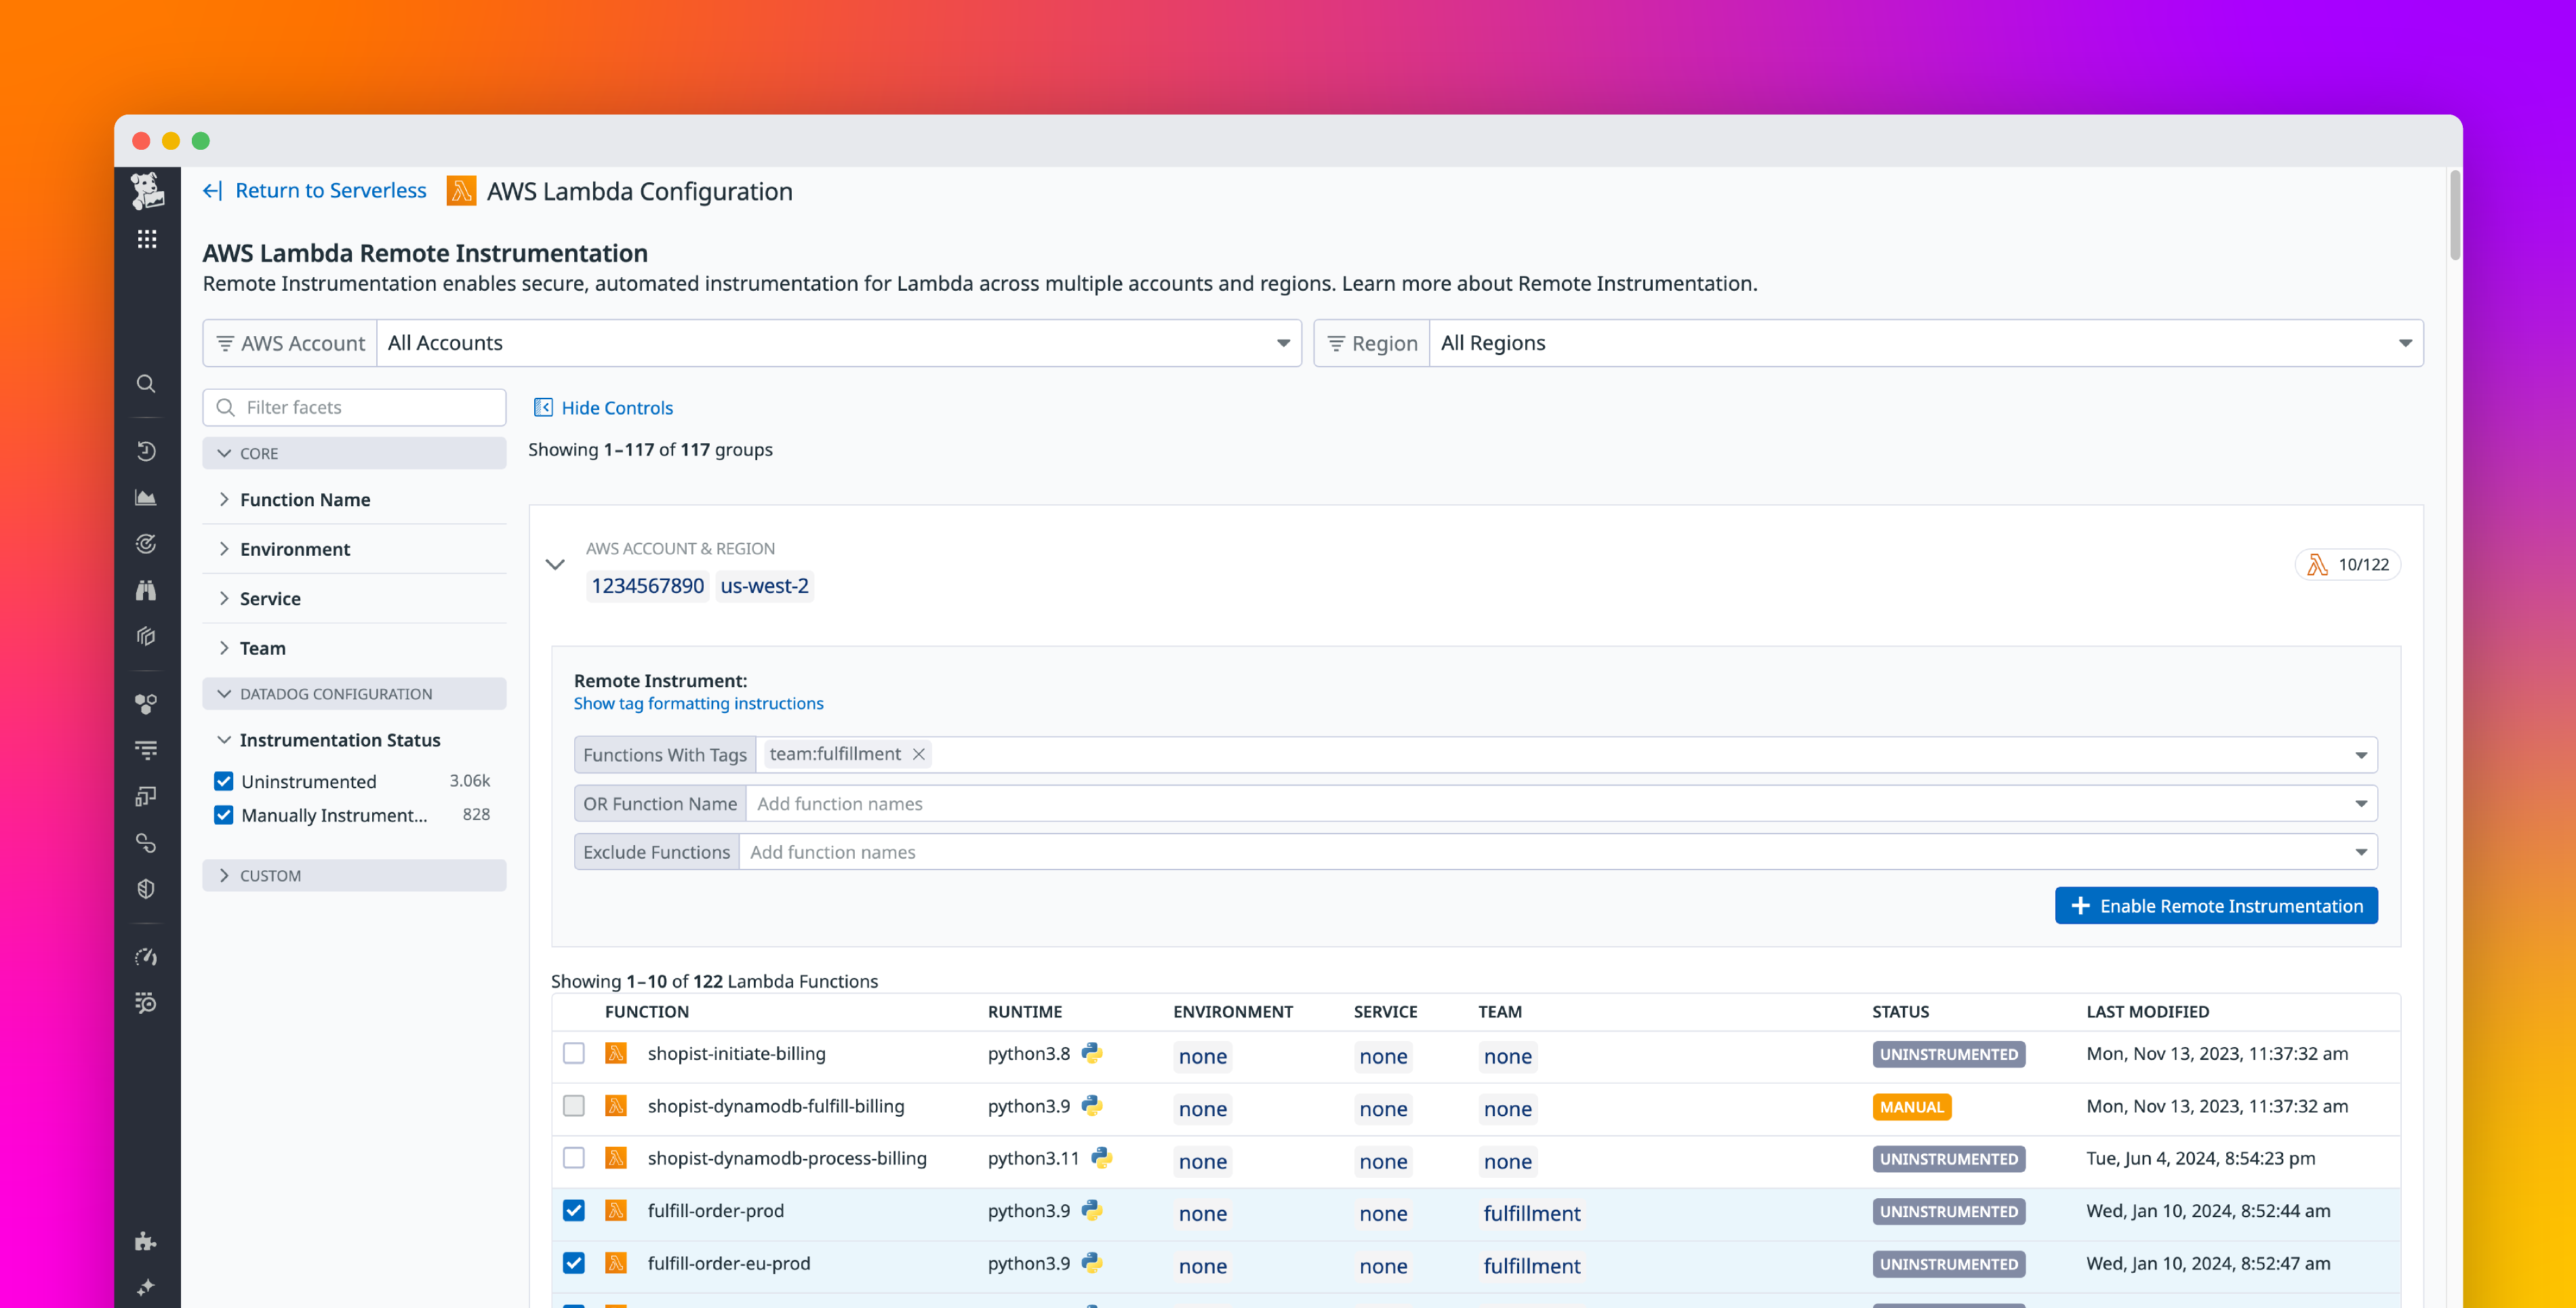Select the search icon in the sidebar
This screenshot has width=2576, height=1308.
coord(146,383)
